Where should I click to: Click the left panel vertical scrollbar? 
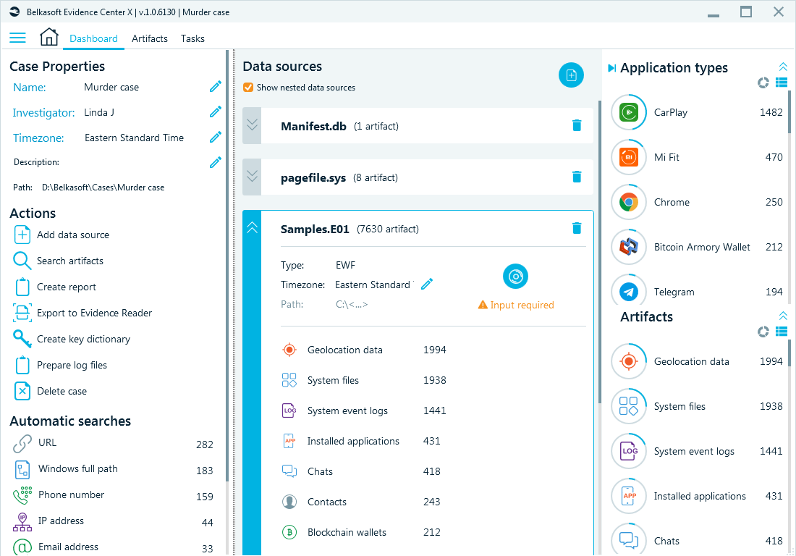226,264
